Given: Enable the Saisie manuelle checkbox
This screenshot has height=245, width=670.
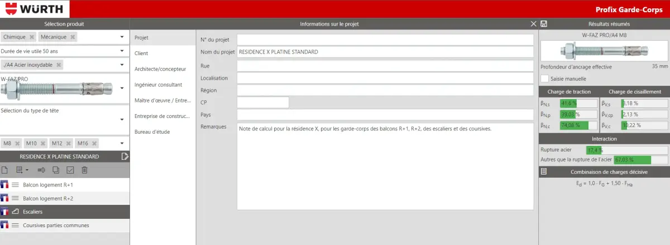Looking at the screenshot, I should point(544,79).
